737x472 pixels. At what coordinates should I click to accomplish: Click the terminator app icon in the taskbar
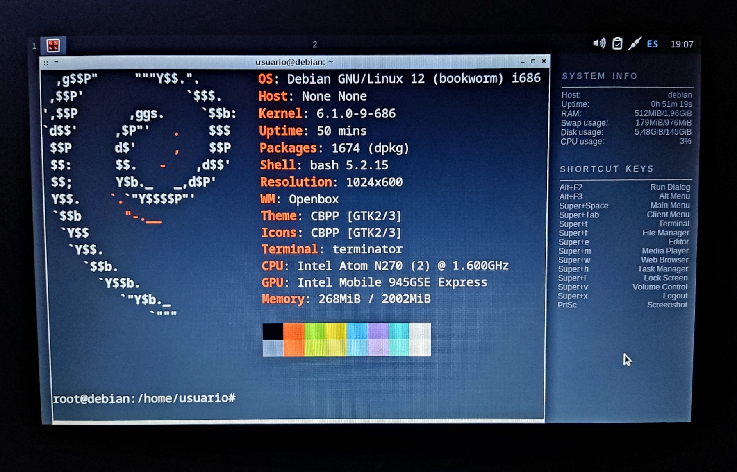click(x=53, y=45)
